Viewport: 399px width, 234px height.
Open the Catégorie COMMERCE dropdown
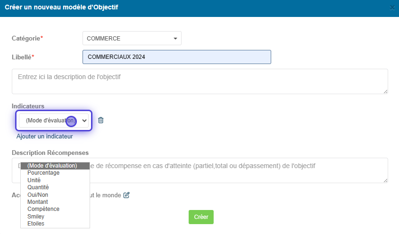(x=132, y=38)
